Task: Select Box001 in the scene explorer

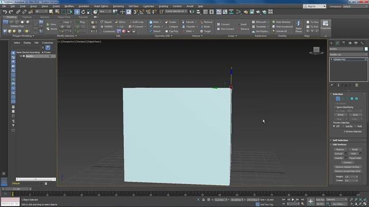Action: [x=29, y=56]
